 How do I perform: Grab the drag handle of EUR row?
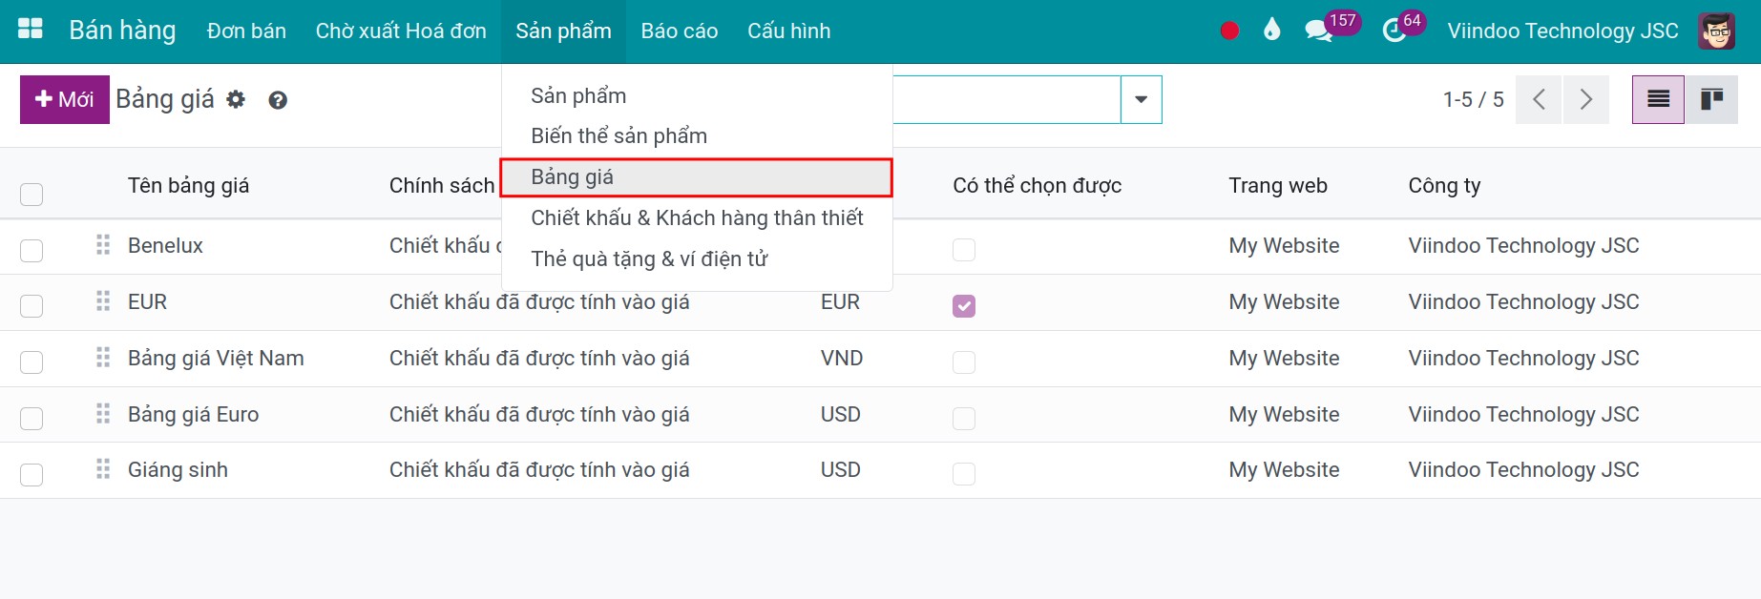(x=103, y=301)
